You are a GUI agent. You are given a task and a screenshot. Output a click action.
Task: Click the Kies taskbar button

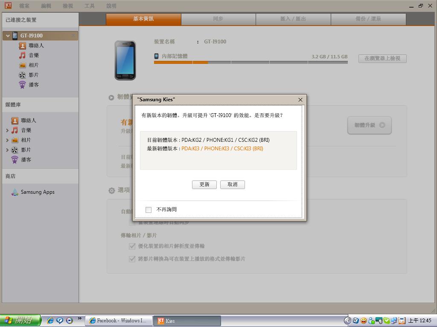[x=187, y=321]
